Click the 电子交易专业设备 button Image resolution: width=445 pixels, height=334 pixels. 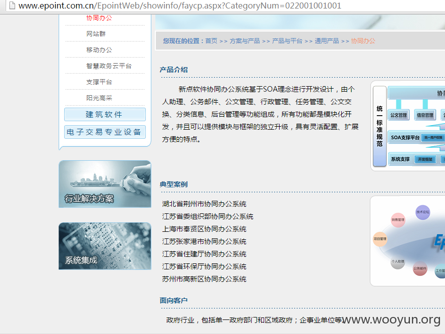(x=104, y=132)
